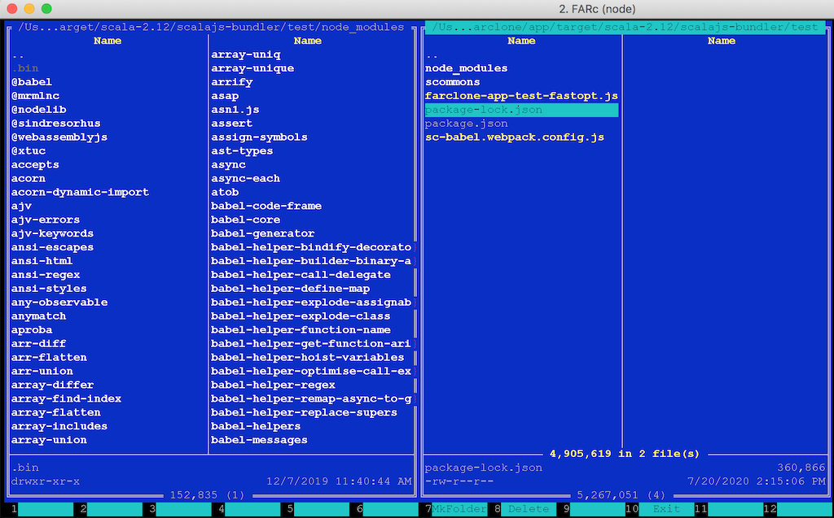Select the @babel directory entry

point(32,82)
